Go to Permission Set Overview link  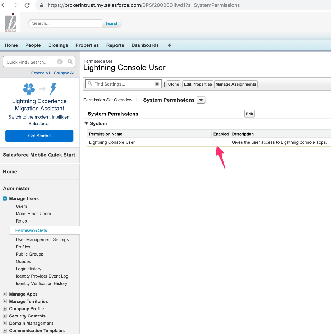point(108,100)
